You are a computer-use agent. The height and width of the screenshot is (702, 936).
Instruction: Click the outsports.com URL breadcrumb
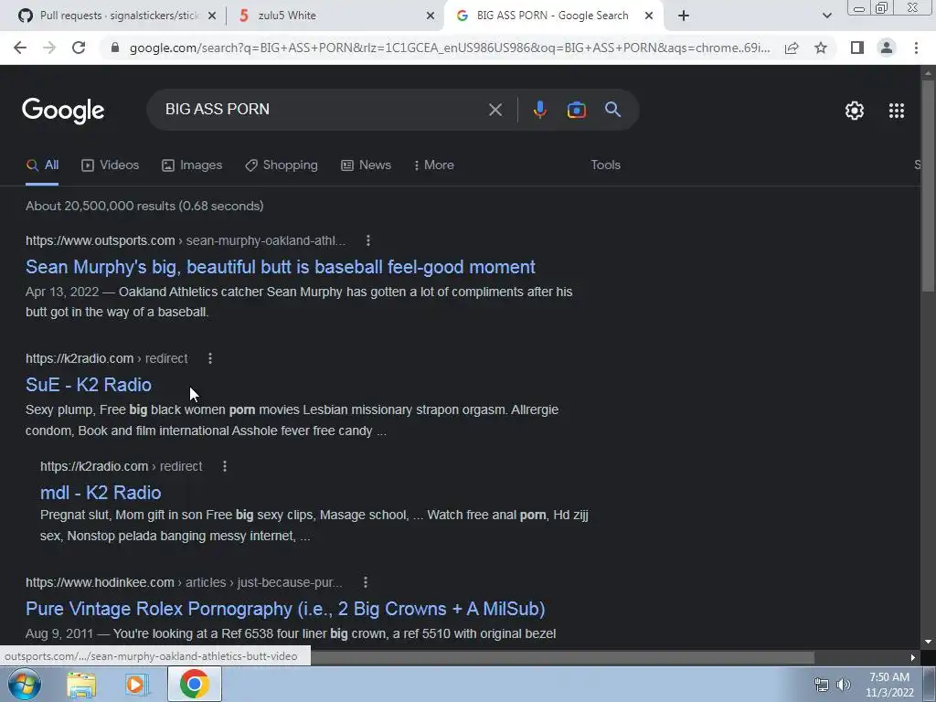point(186,240)
